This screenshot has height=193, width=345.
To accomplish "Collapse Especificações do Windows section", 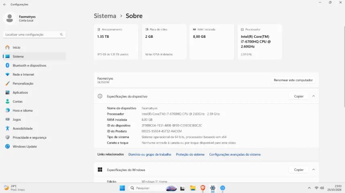I will click(314, 170).
